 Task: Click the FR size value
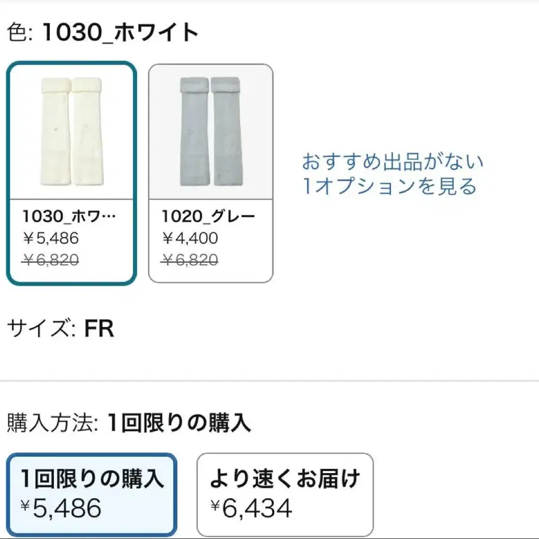pyautogui.click(x=99, y=329)
